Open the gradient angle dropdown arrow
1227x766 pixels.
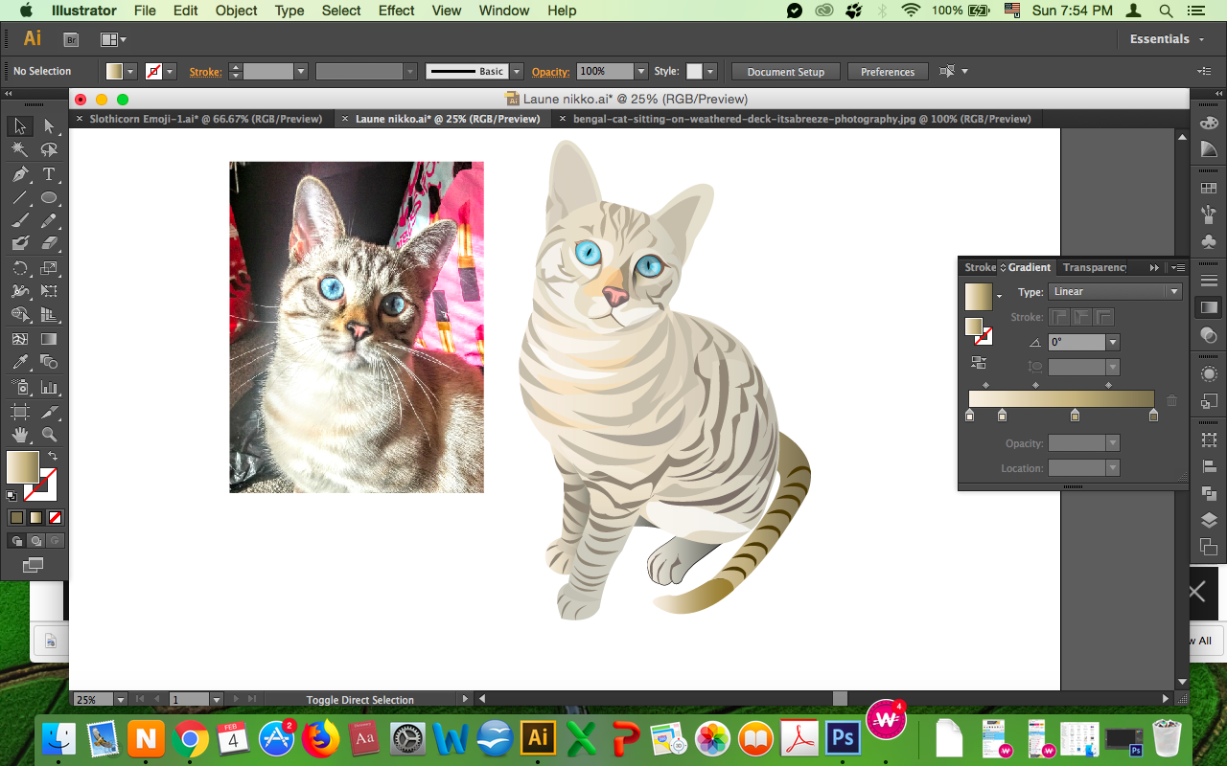point(1113,342)
